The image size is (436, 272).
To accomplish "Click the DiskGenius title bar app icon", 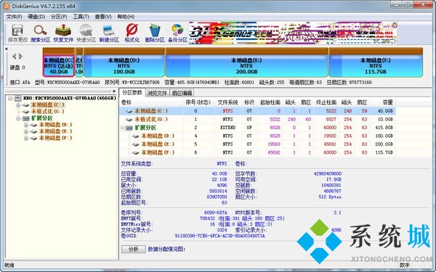I will 7,6.
